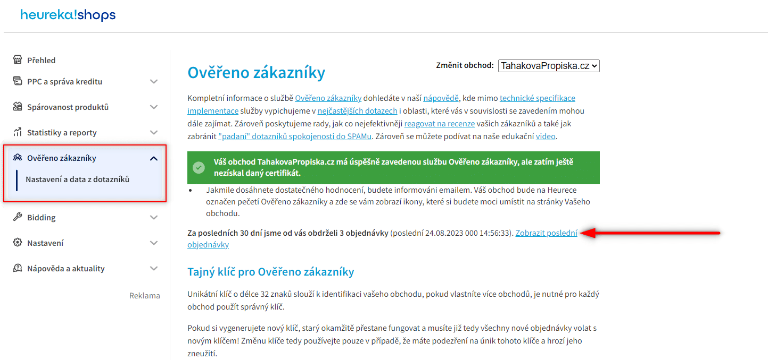Click the Reklama label in the sidebar

[145, 296]
